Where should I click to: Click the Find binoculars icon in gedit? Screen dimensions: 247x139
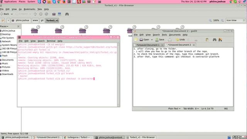coord(215,40)
